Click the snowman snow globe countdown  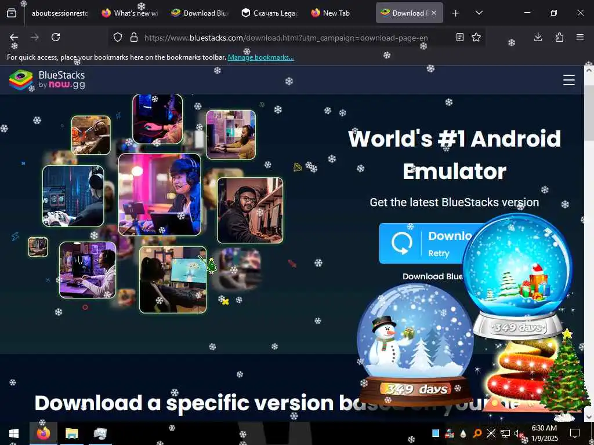click(415, 344)
